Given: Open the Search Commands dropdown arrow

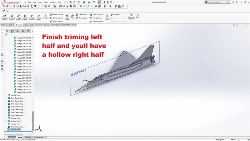Looking at the screenshot, I should click(230, 2).
